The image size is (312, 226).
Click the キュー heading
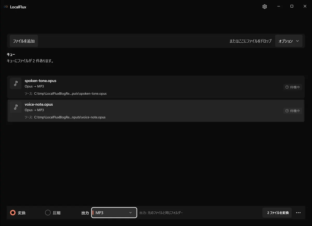pos(11,55)
